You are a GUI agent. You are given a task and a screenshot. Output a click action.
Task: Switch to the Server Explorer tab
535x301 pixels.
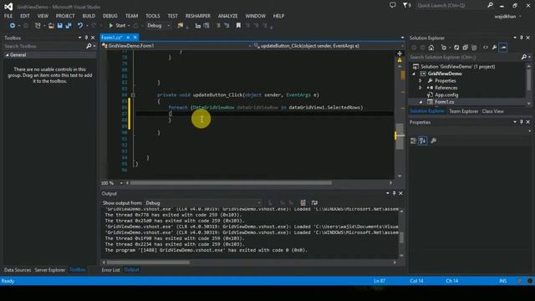pyautogui.click(x=50, y=270)
